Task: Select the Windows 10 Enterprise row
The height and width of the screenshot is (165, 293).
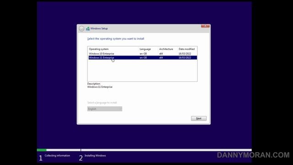Action: point(142,54)
